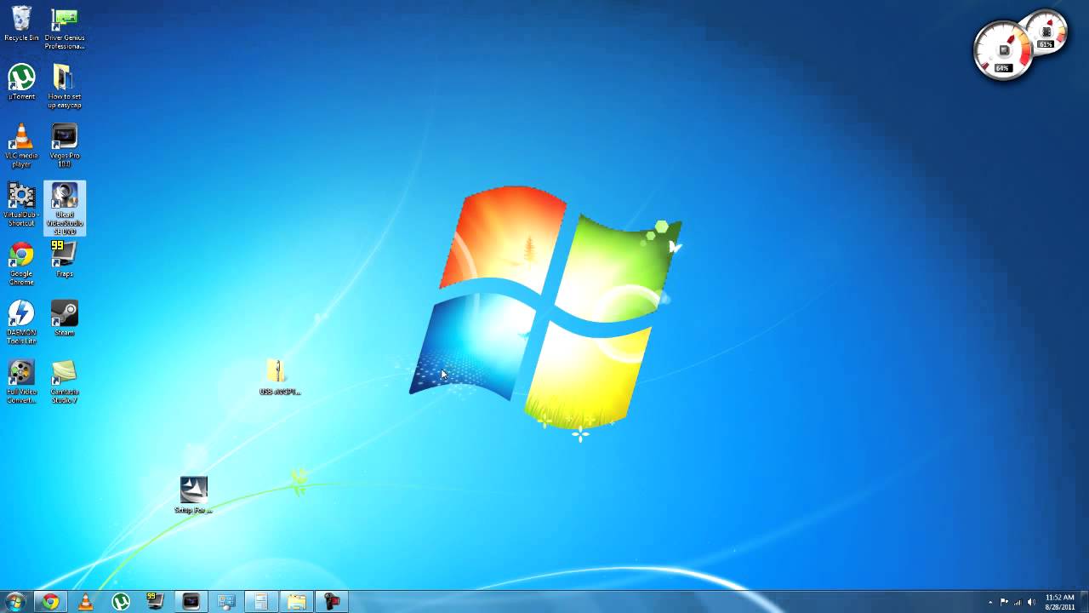1089x613 pixels.
Task: Launch uTorrent from the taskbar
Action: click(x=121, y=602)
